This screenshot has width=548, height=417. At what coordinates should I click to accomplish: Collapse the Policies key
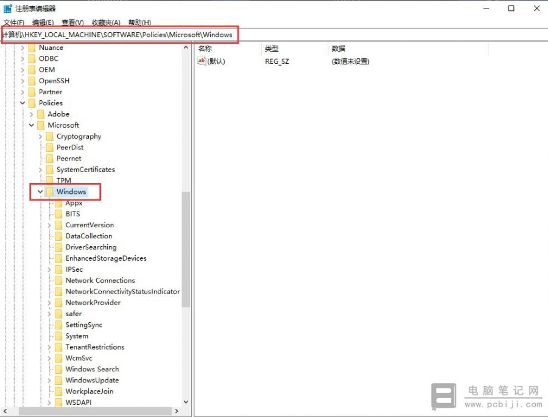(x=23, y=103)
